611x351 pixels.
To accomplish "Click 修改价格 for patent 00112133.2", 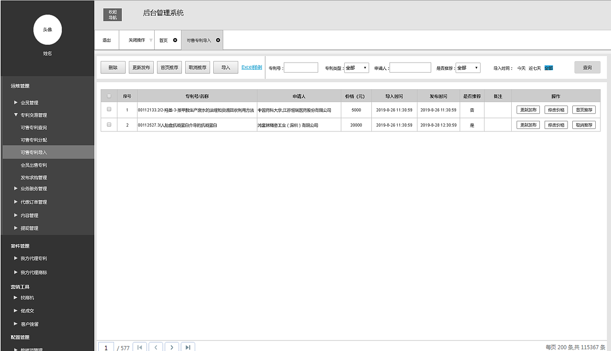I will (x=556, y=110).
